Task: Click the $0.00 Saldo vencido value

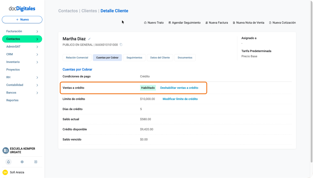Action: click(x=144, y=139)
